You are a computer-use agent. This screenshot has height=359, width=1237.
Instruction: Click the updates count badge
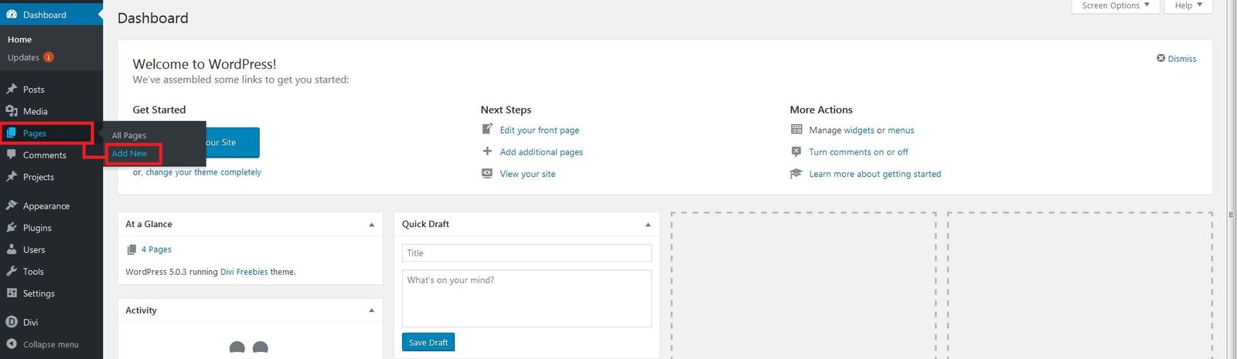click(x=49, y=57)
